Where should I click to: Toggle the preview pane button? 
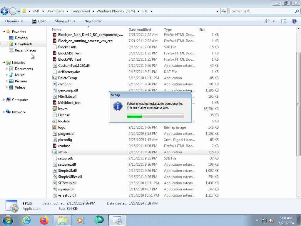coord(284,21)
